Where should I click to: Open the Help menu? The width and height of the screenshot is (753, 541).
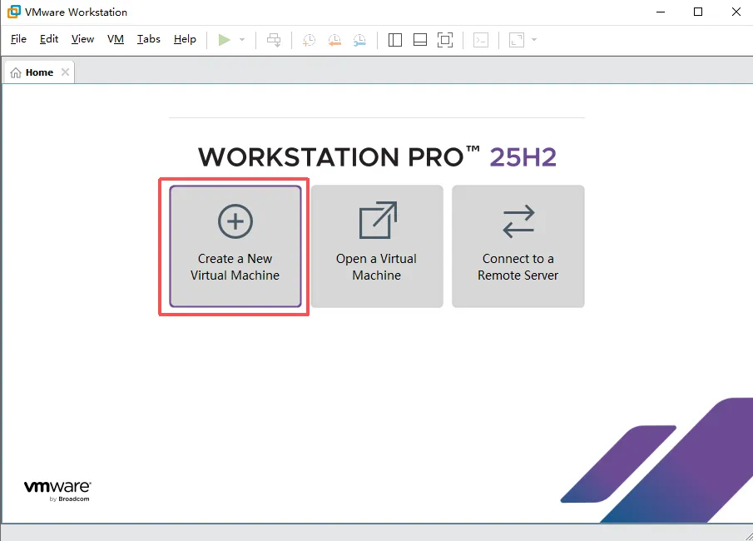(x=185, y=39)
